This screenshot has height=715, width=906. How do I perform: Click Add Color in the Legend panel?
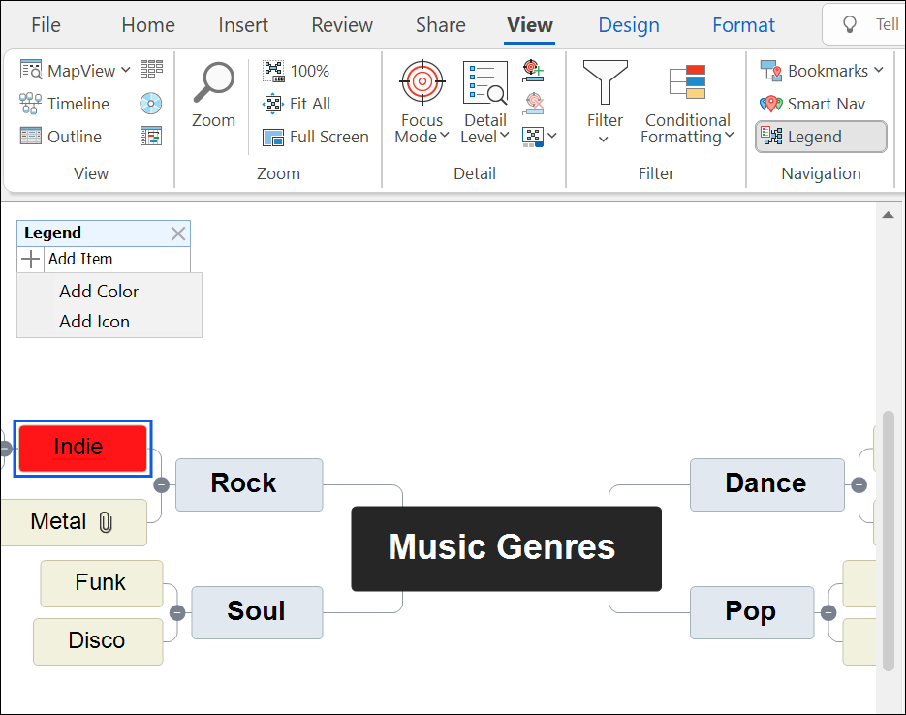coord(99,291)
